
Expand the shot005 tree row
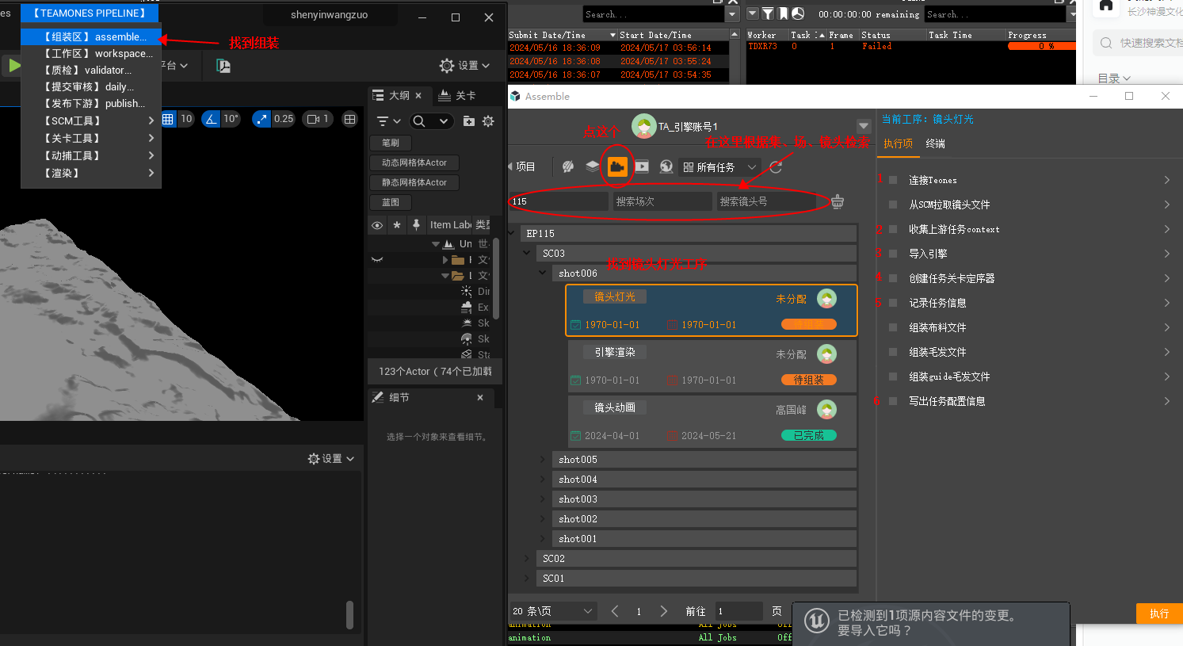click(543, 460)
